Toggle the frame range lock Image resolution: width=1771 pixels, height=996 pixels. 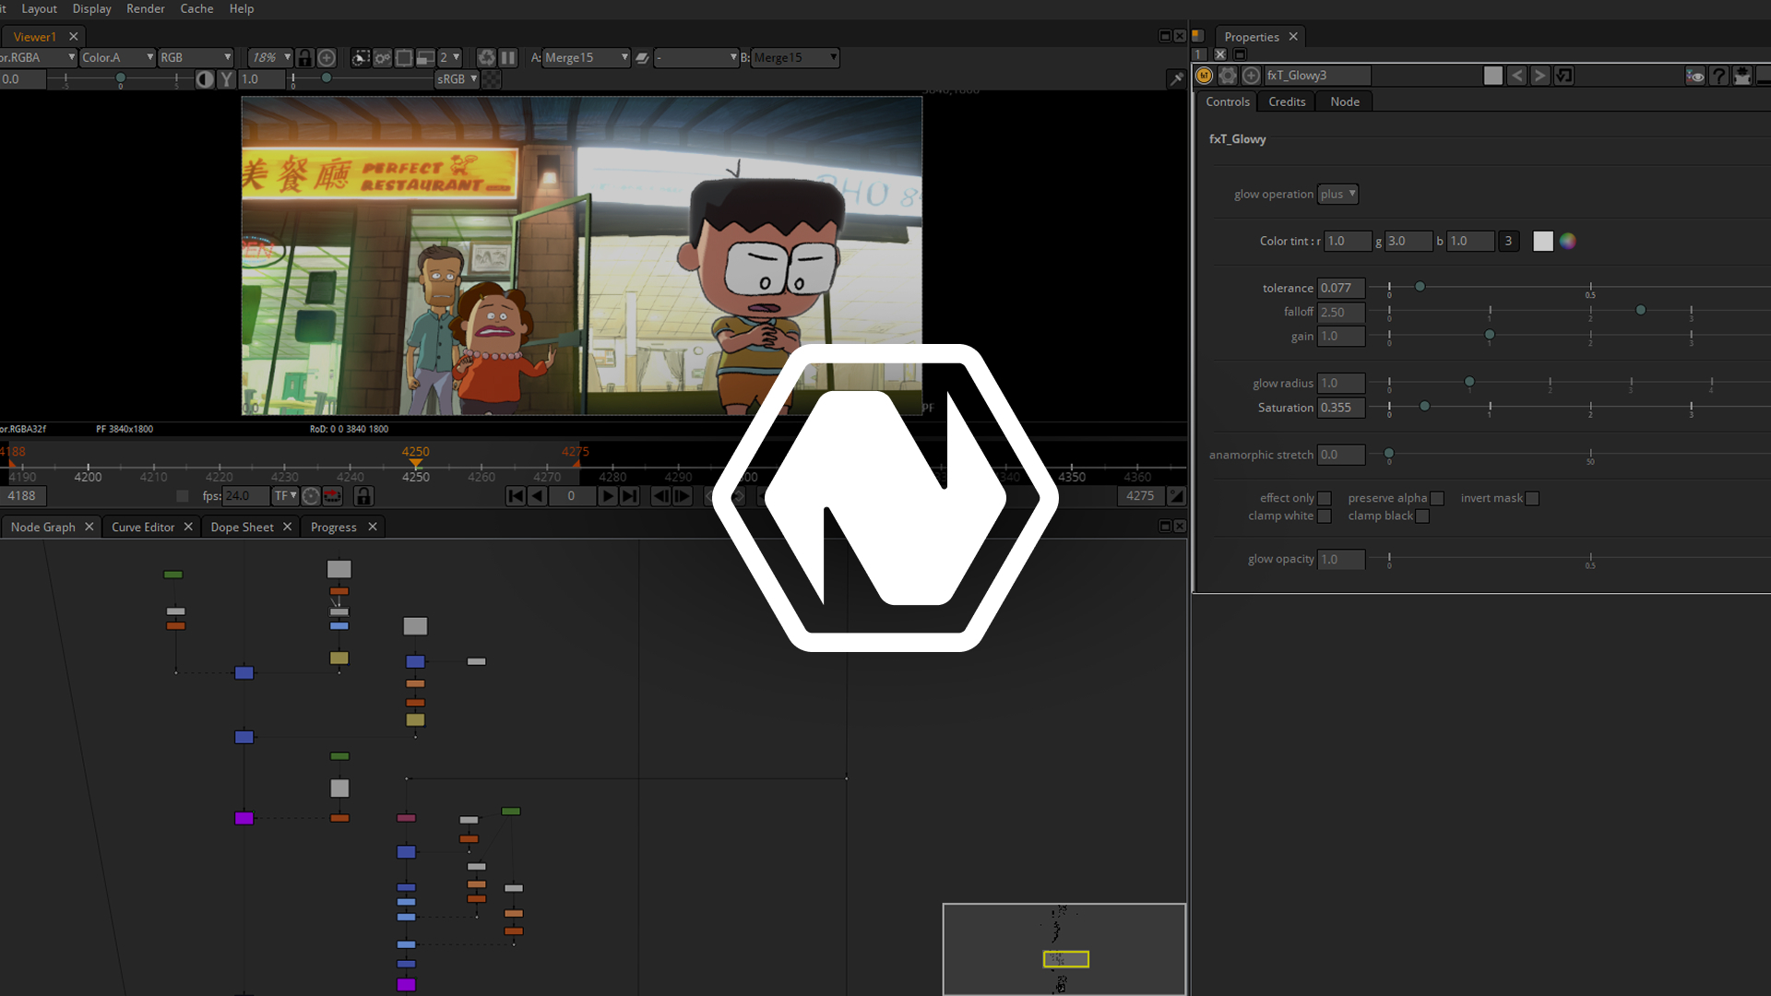point(363,496)
